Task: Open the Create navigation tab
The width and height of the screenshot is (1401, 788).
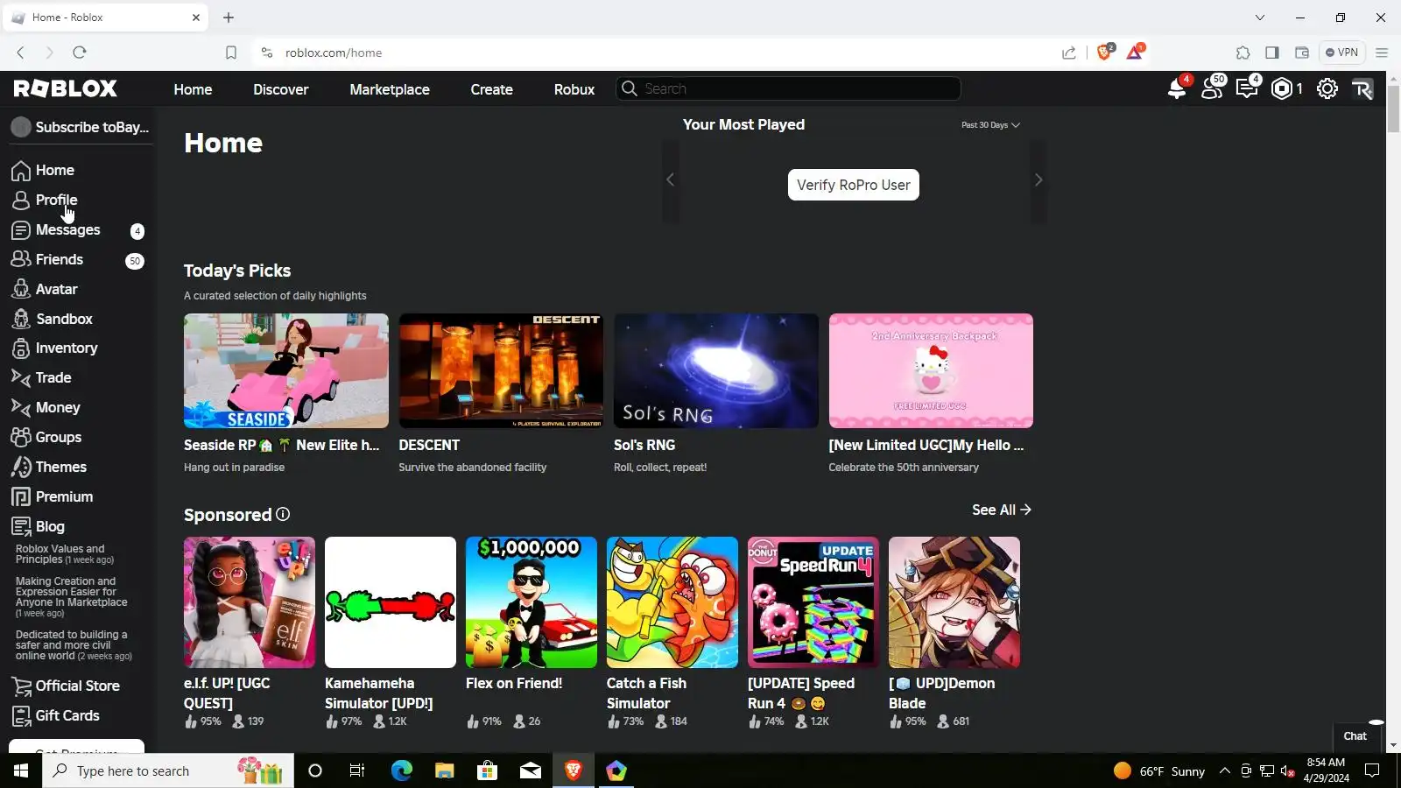Action: click(x=492, y=89)
